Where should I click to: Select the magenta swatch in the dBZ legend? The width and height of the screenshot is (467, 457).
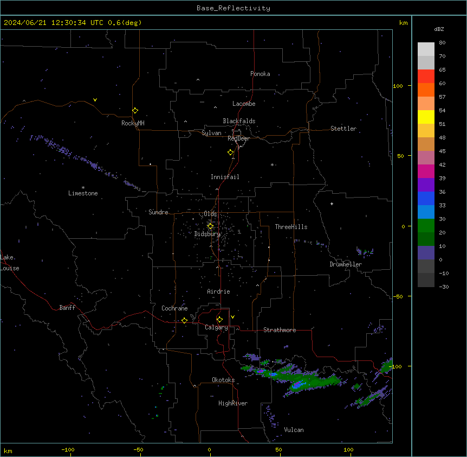click(426, 171)
